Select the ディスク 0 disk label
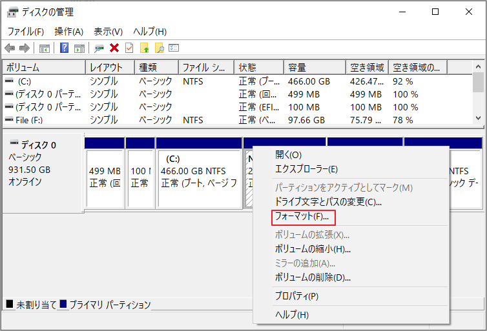487x331 pixels. [39, 145]
